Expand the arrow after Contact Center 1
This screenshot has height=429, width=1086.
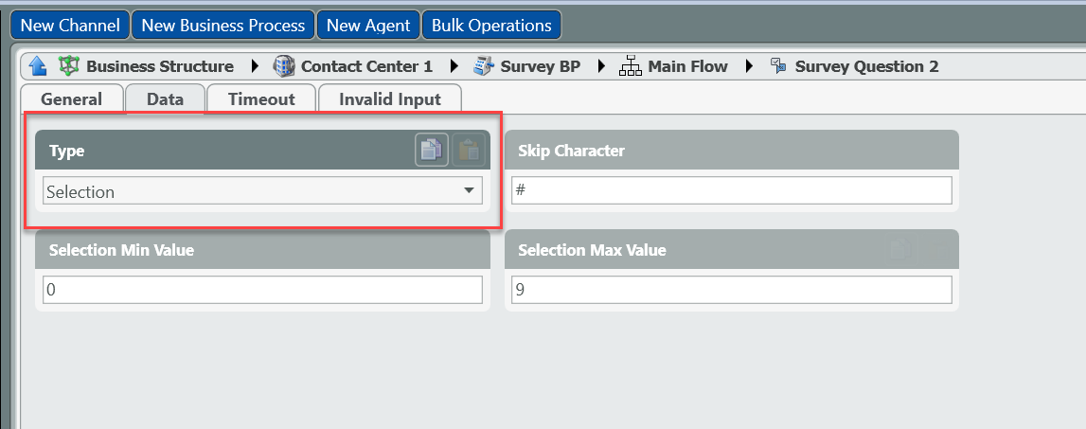(454, 66)
